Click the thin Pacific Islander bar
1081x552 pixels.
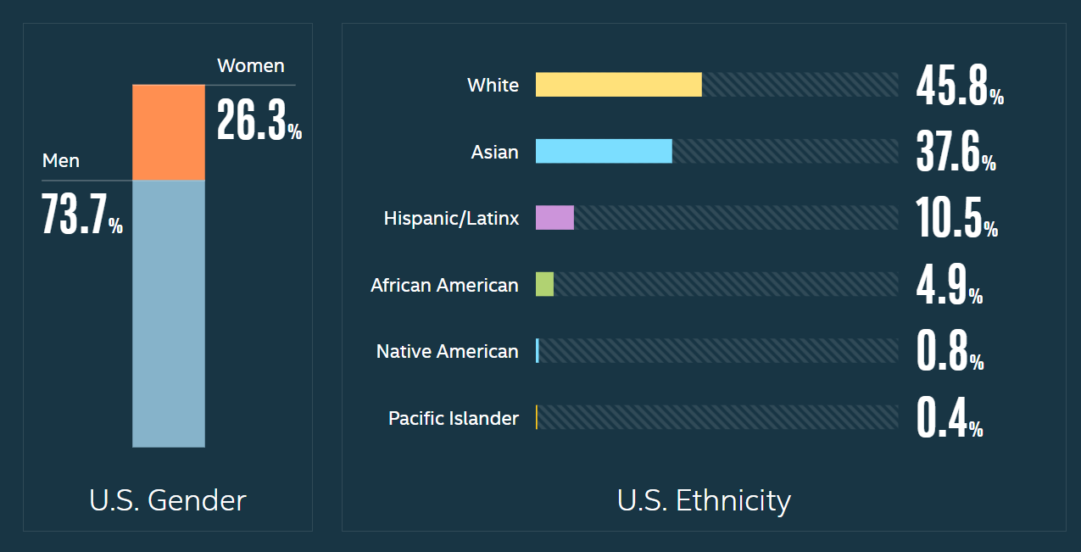[x=537, y=417]
